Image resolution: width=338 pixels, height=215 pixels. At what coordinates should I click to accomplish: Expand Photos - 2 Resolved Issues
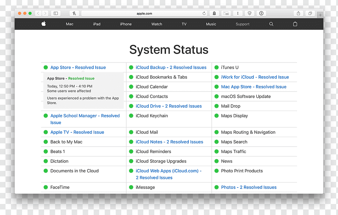249,187
